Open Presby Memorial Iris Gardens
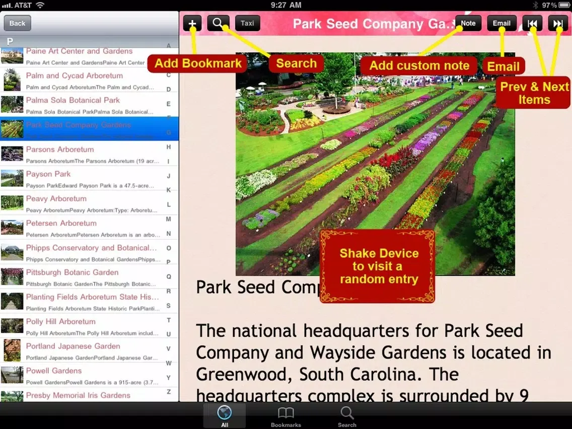This screenshot has height=429, width=572. pyautogui.click(x=90, y=395)
